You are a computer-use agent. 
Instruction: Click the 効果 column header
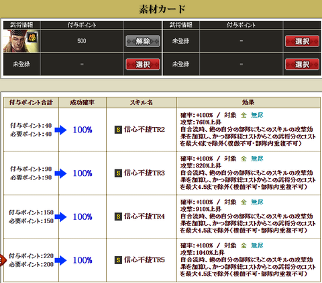click(x=248, y=102)
